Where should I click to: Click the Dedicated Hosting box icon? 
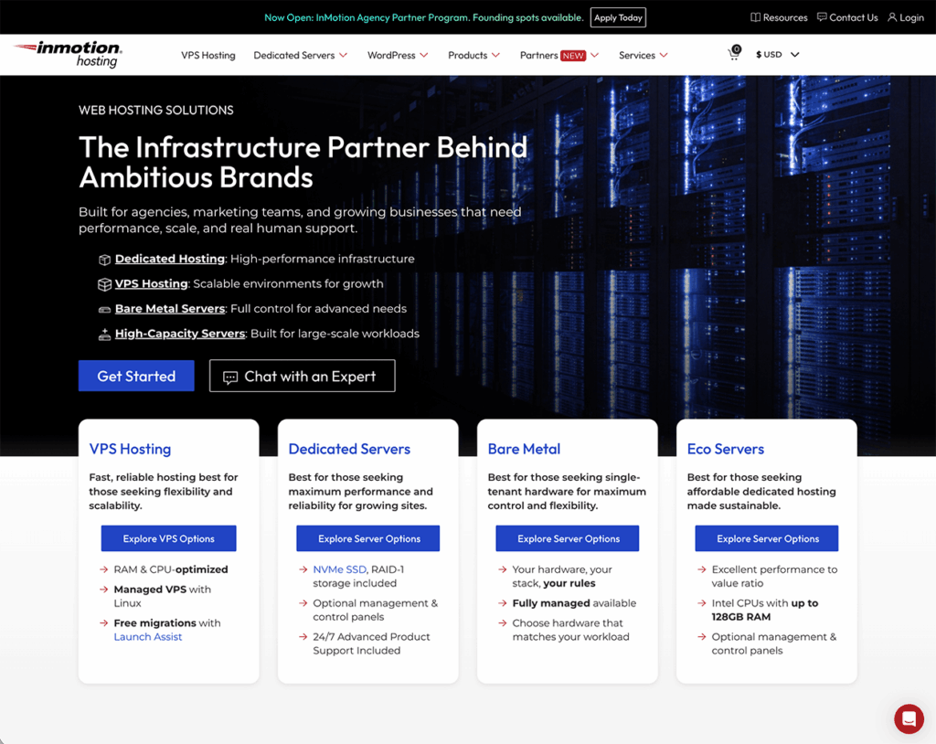104,260
